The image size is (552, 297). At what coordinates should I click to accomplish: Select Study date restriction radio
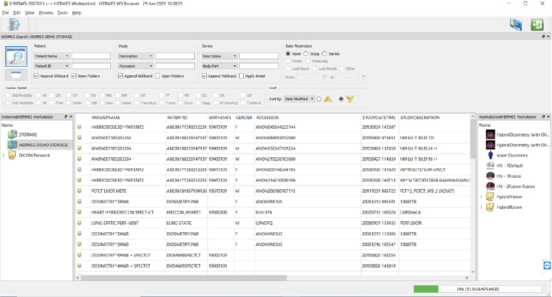[306, 54]
